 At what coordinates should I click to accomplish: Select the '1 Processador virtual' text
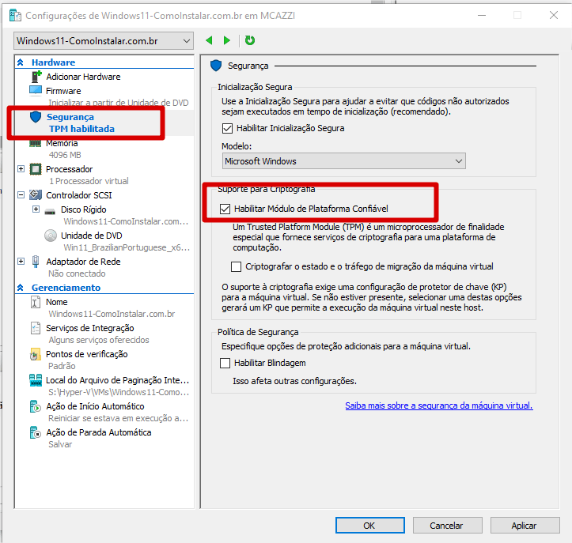coord(89,181)
